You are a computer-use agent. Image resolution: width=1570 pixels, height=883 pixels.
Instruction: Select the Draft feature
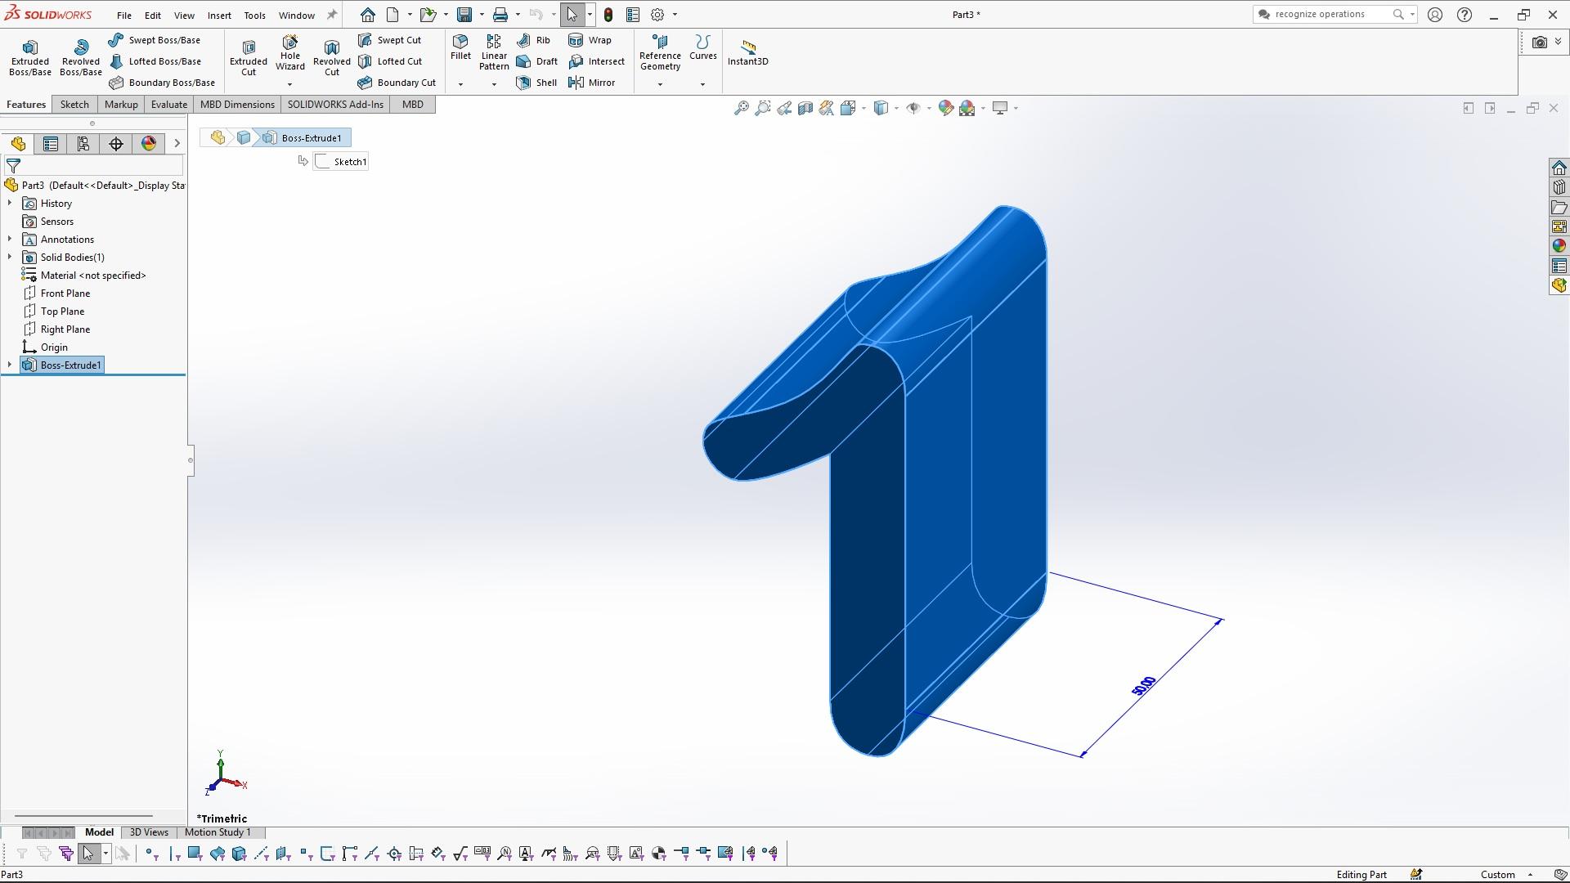point(537,61)
